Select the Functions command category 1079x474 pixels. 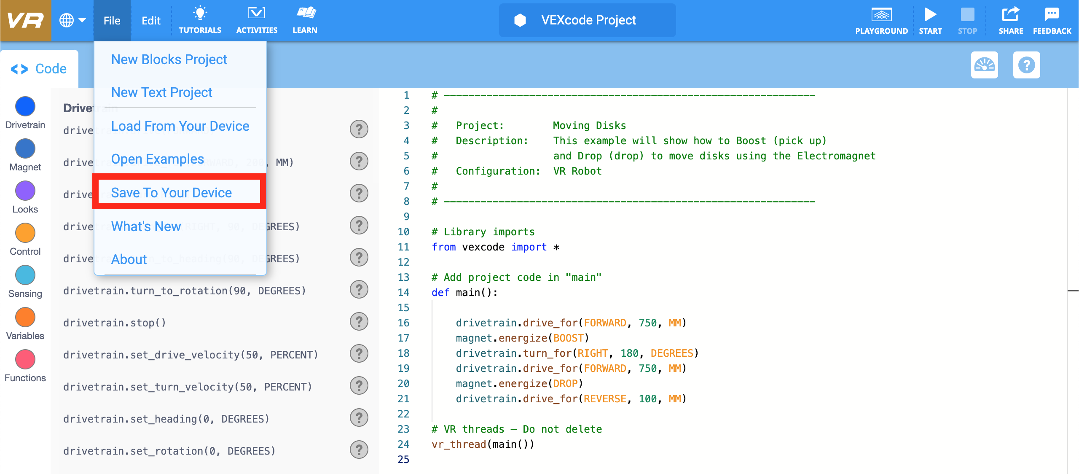point(25,359)
